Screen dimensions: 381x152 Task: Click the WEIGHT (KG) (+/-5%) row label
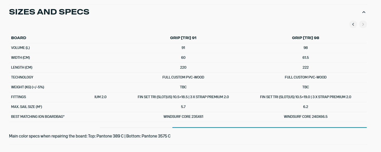pyautogui.click(x=28, y=87)
